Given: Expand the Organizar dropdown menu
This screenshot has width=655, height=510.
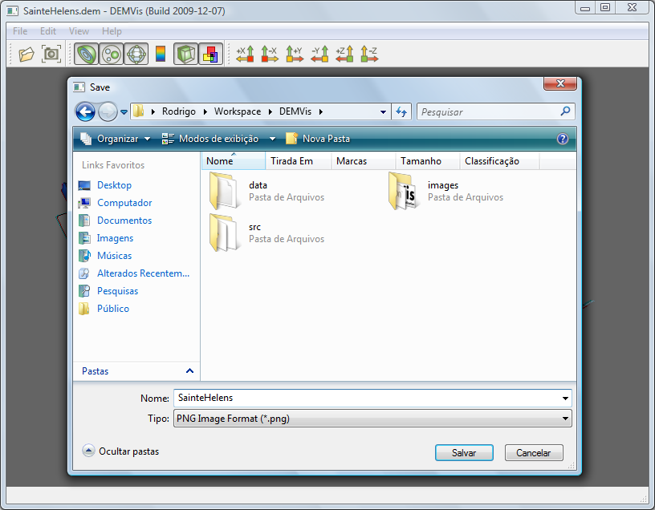Looking at the screenshot, I should [116, 139].
